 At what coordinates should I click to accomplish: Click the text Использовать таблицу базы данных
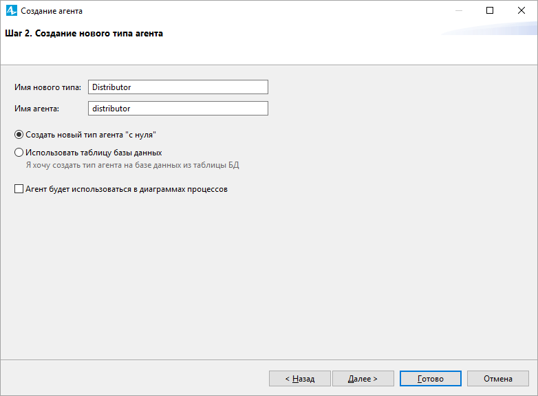pos(94,153)
